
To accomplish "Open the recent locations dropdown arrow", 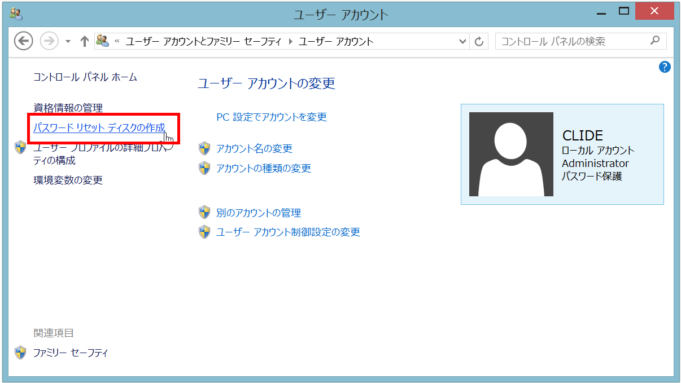I will 68,41.
